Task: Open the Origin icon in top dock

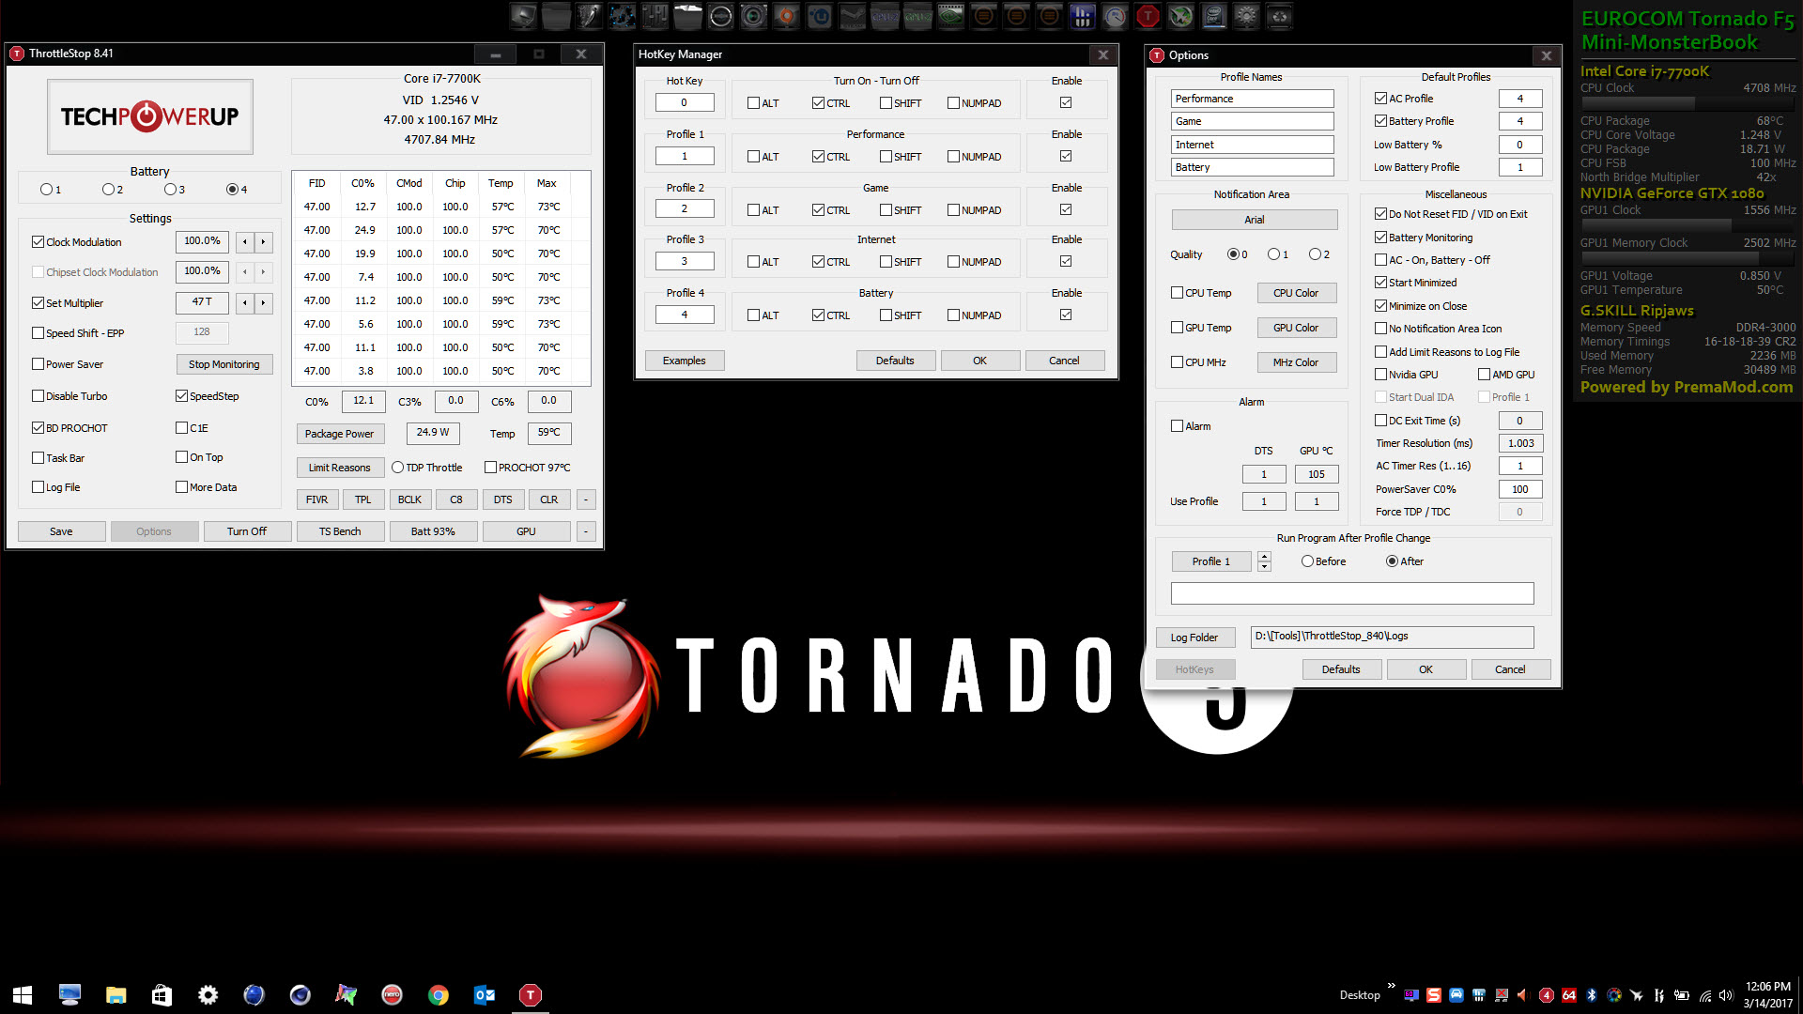Action: [x=785, y=16]
